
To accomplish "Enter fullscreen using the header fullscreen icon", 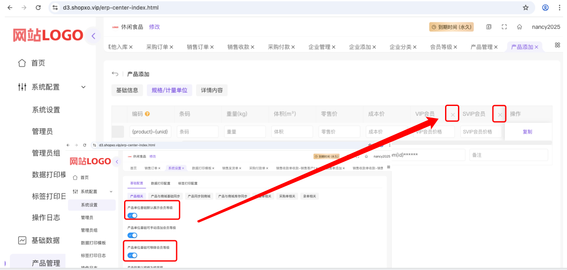I will pyautogui.click(x=504, y=27).
